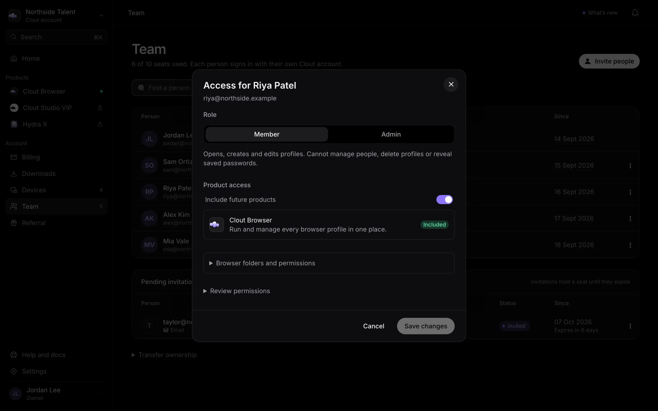Click Cancel in the access dialog
The image size is (658, 411).
[374, 326]
